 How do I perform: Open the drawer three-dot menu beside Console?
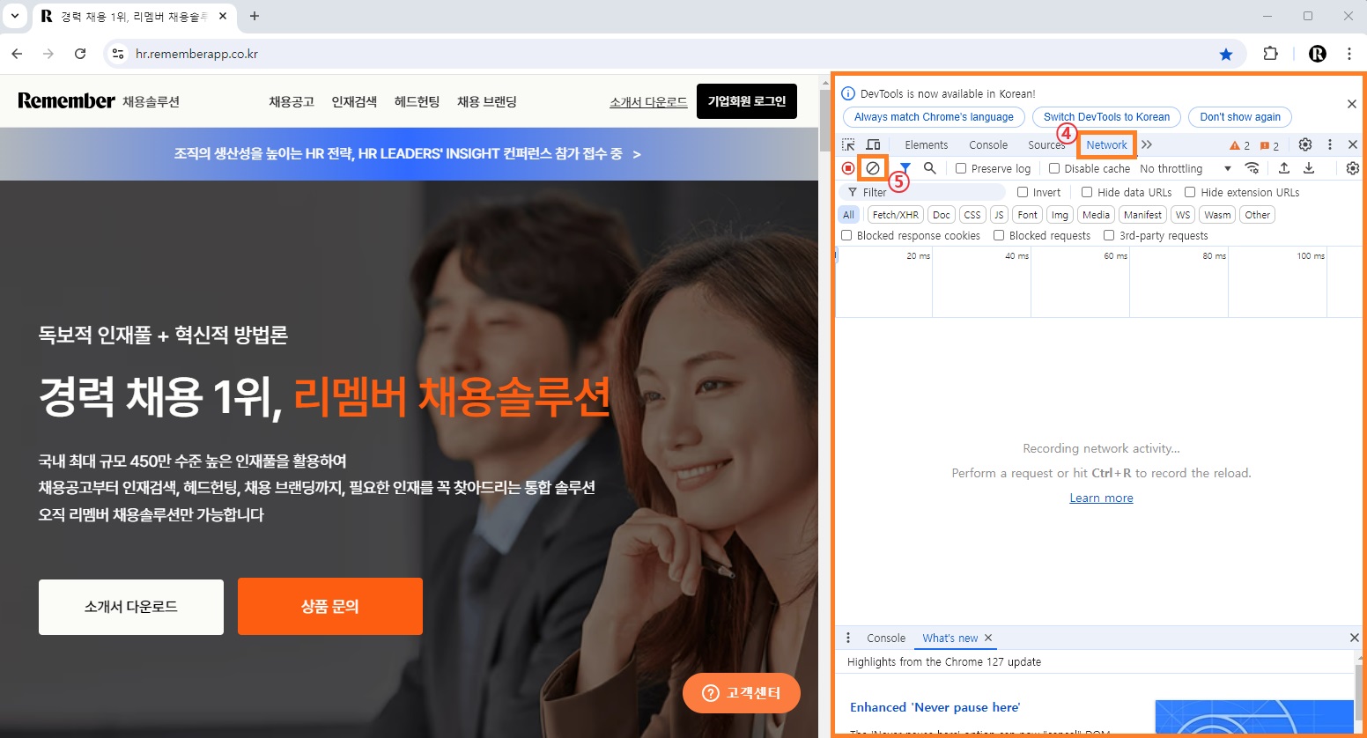point(848,638)
